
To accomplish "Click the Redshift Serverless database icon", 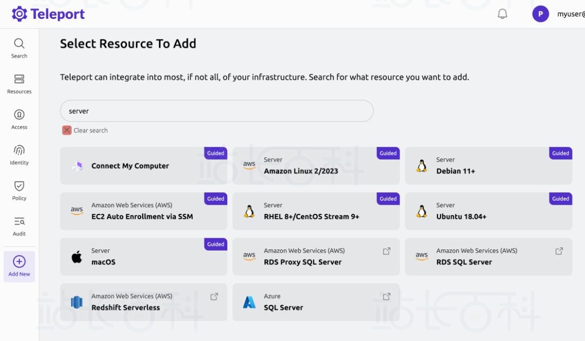I will coord(77,302).
